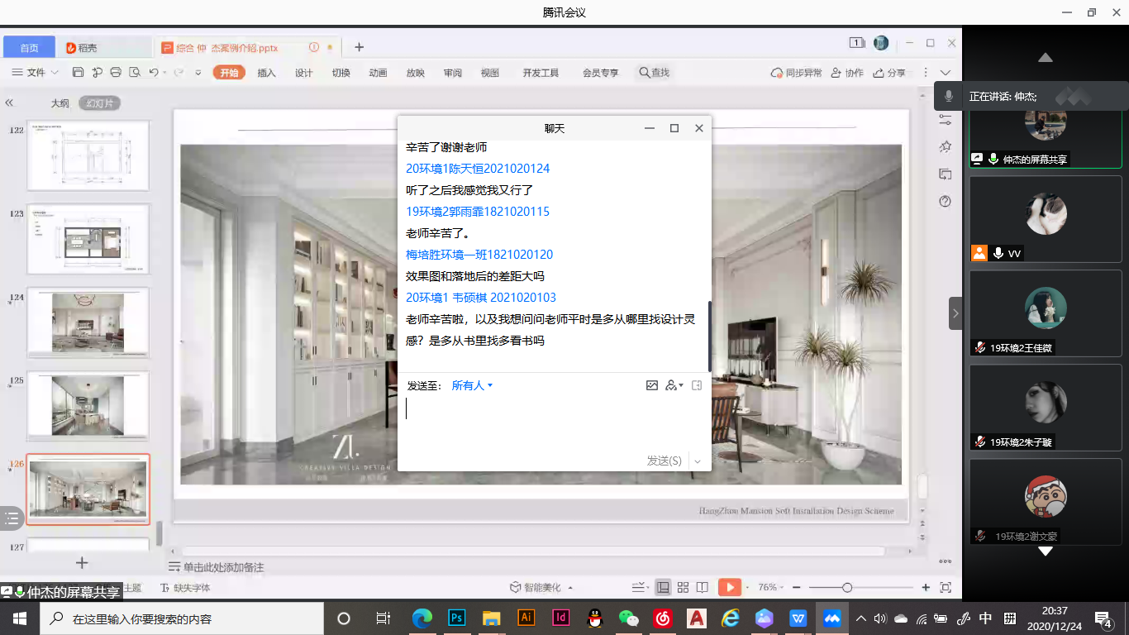Open Photoshop from the taskbar

coord(456,618)
